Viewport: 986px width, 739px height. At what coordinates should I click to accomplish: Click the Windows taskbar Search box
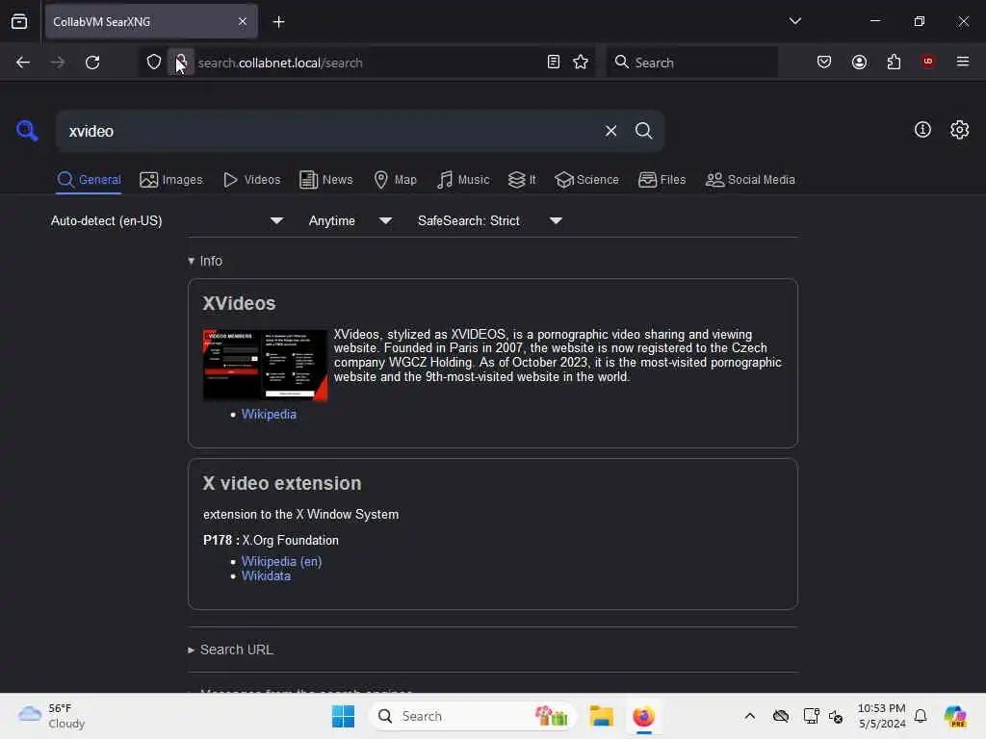(473, 716)
